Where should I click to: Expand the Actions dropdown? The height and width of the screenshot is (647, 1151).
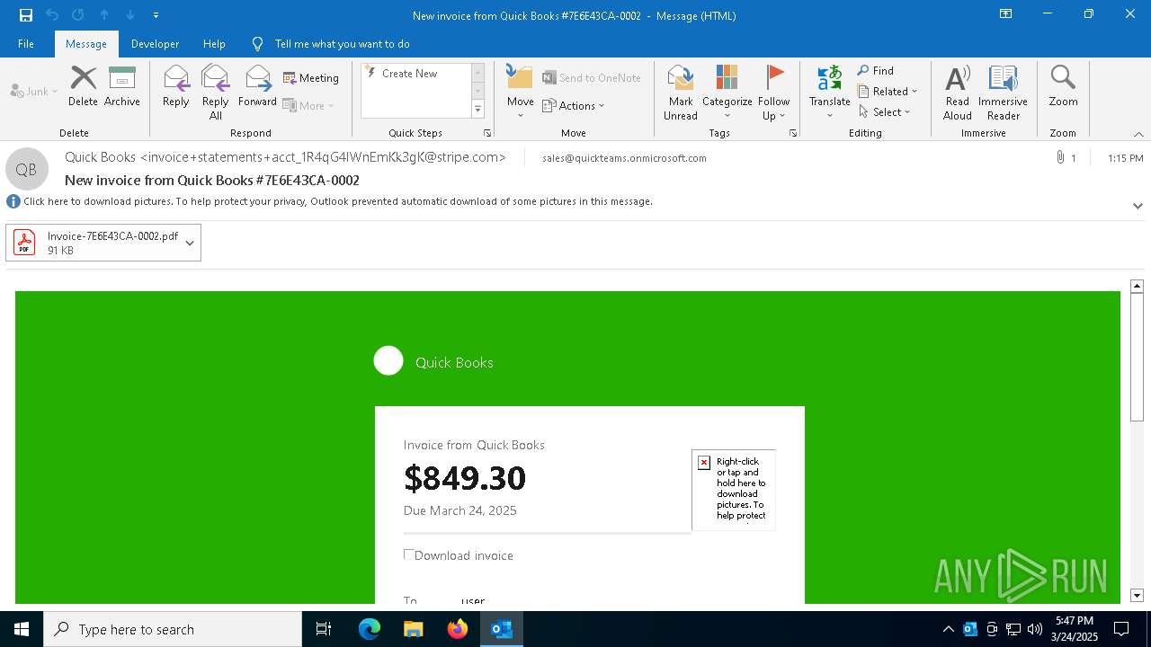pos(574,105)
